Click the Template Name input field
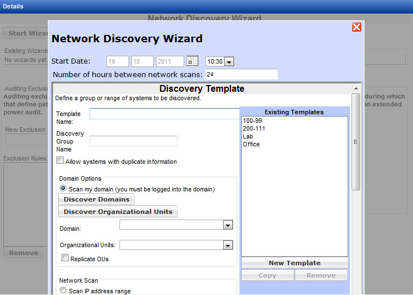The image size is (413, 295). pos(165,114)
